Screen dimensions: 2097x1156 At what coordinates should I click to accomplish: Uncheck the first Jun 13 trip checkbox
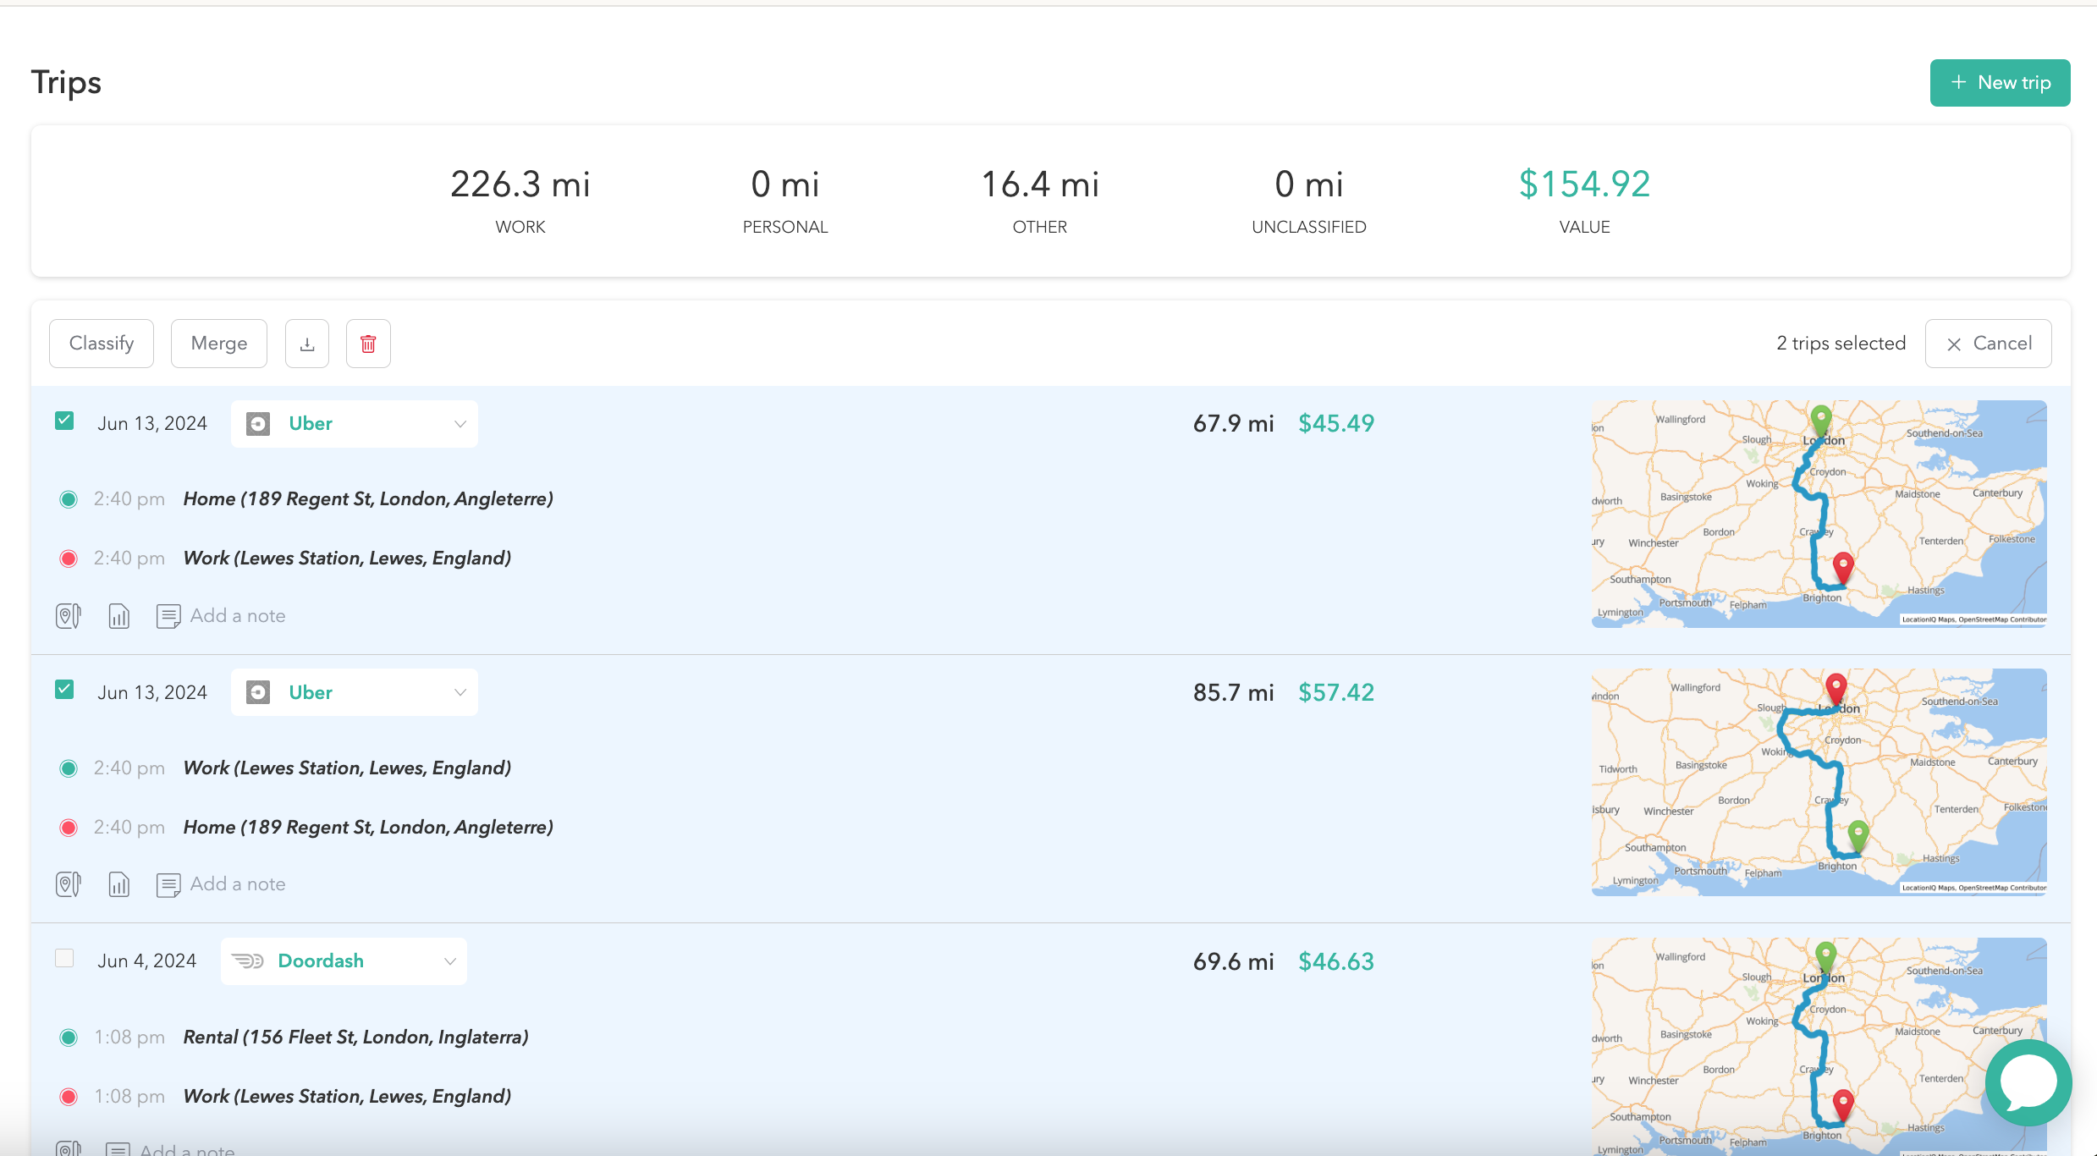pos(64,421)
